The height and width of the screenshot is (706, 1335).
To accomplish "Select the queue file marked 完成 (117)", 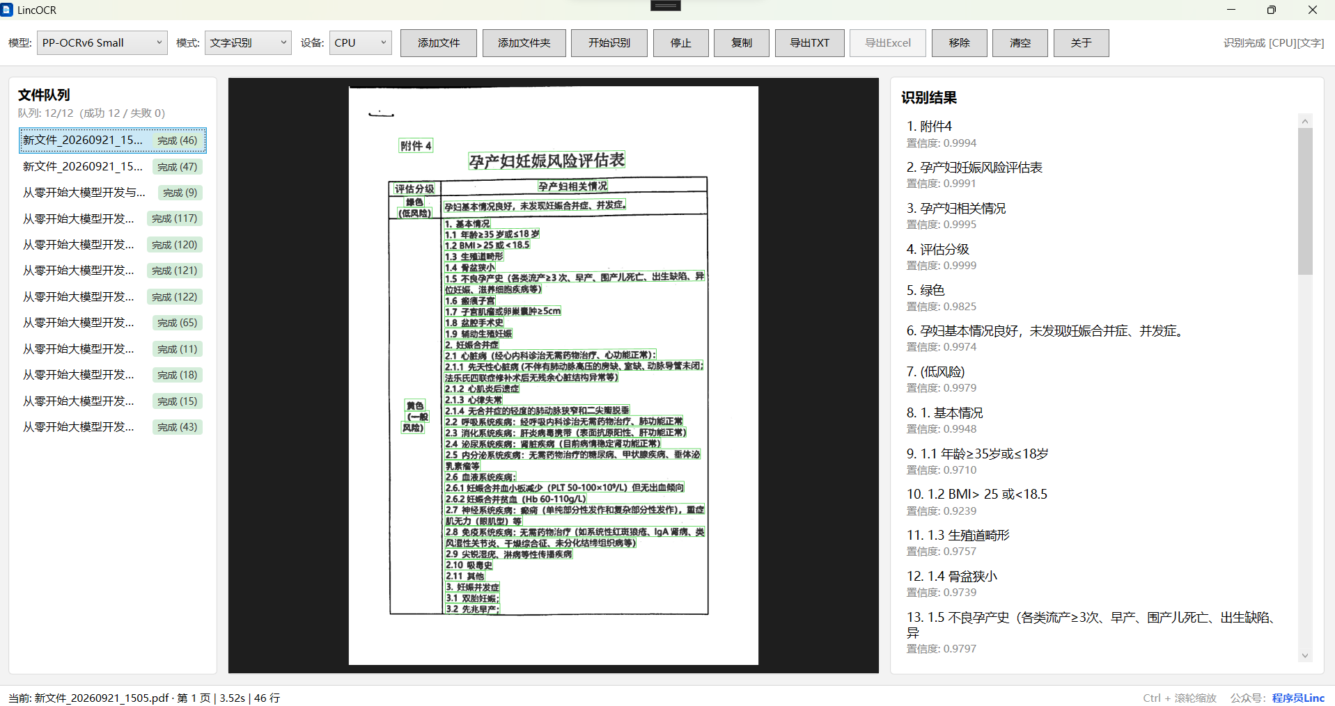I will 113,218.
